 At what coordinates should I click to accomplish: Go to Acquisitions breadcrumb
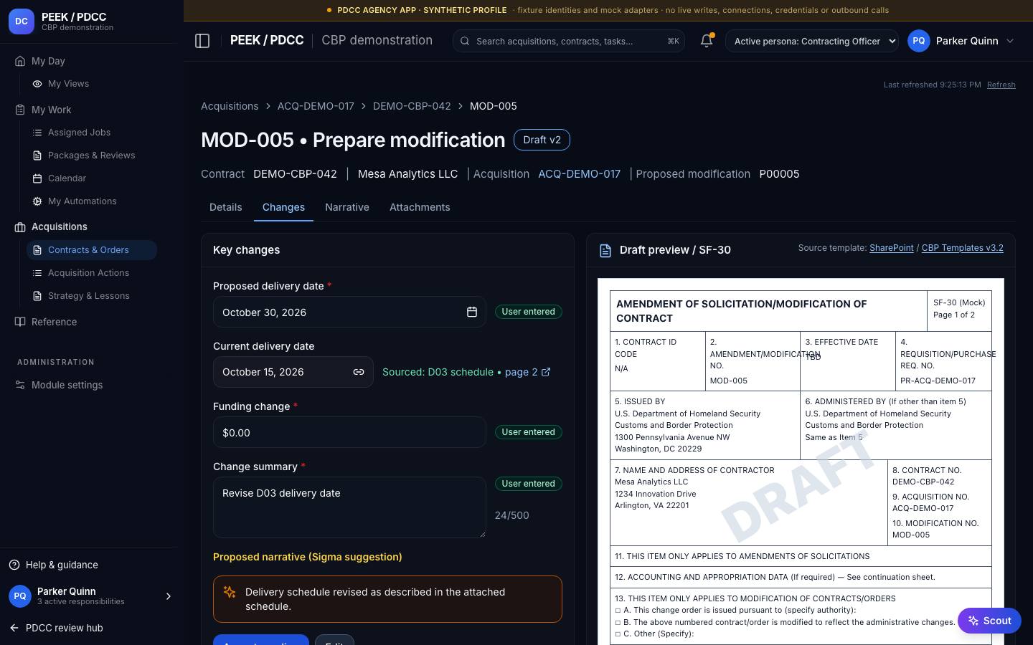point(230,106)
